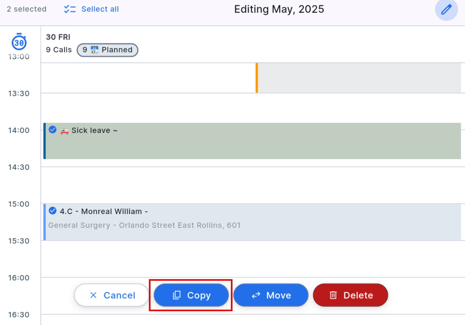The width and height of the screenshot is (465, 325).
Task: Click the arrows icon on Move button
Action: (x=256, y=295)
